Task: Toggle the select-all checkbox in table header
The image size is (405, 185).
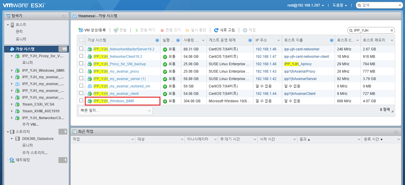Action: point(81,40)
